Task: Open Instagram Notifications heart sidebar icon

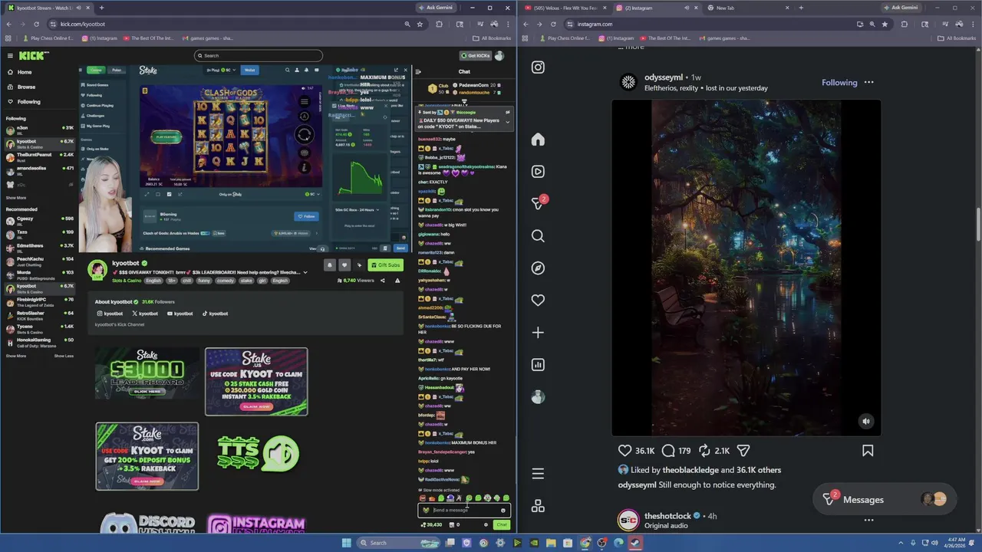Action: pos(538,301)
